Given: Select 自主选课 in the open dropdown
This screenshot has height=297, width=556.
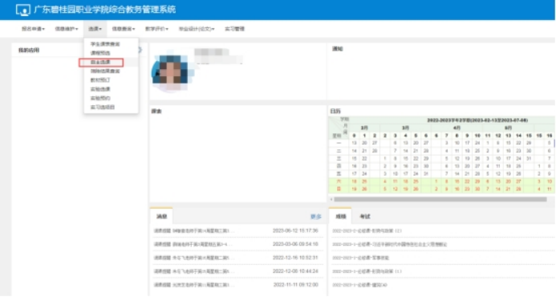Looking at the screenshot, I should pos(101,63).
